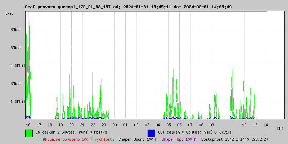The width and height of the screenshot is (288, 144).
Task: Click the 3Mbit y-axis label
Action: [16, 84]
